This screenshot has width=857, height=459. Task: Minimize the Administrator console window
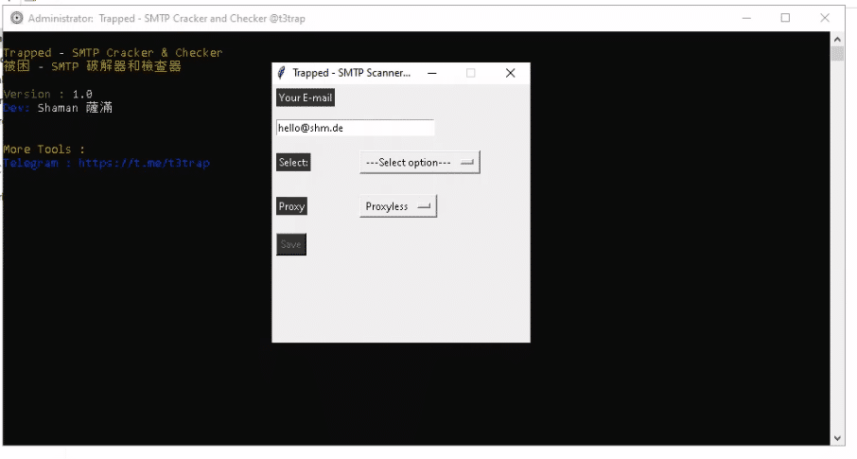[746, 18]
